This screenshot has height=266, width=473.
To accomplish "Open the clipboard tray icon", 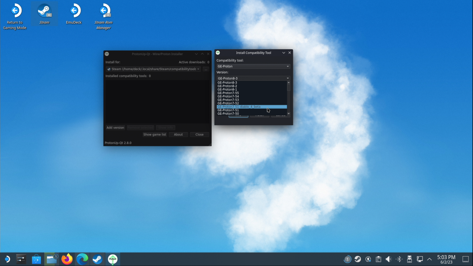I will [x=378, y=259].
